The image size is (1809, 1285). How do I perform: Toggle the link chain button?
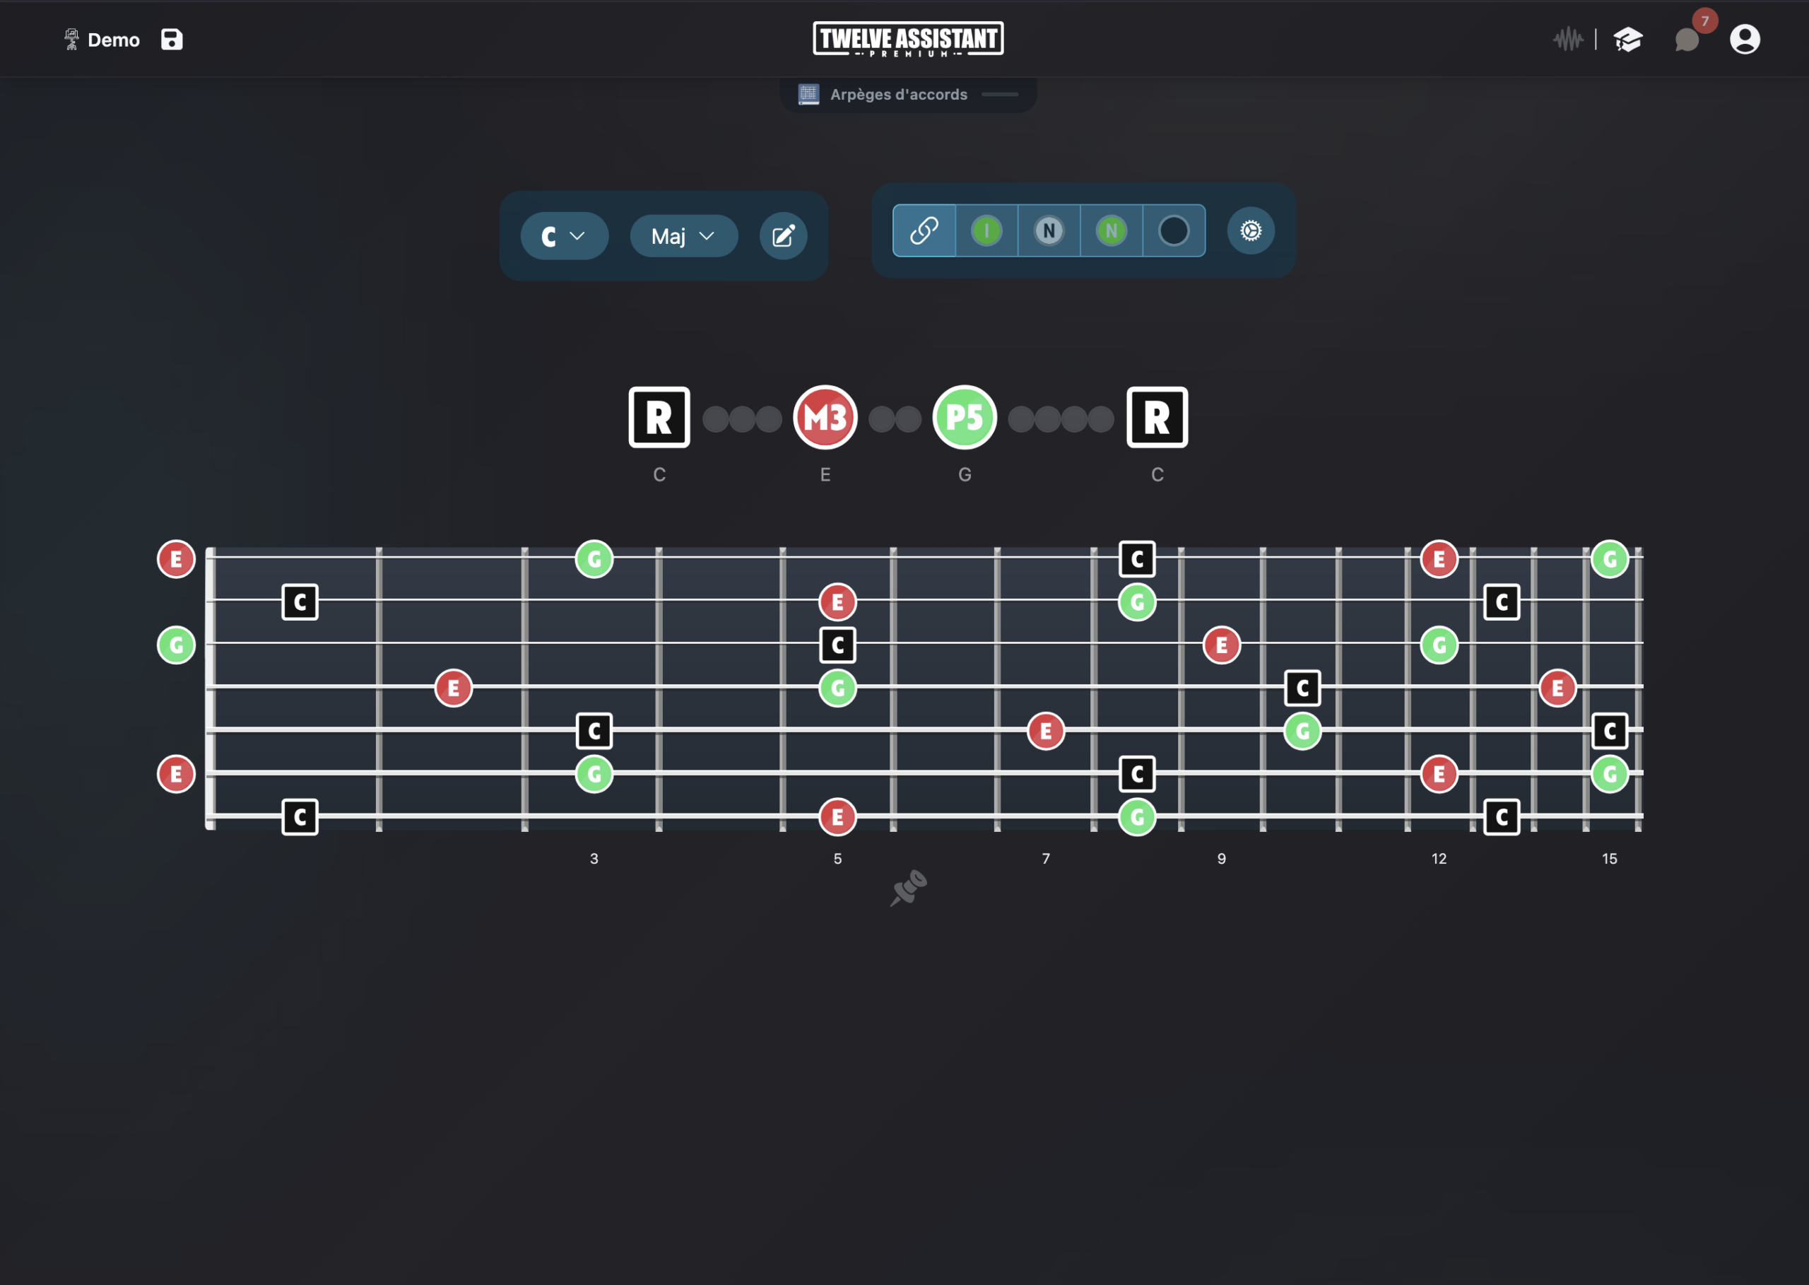tap(924, 231)
